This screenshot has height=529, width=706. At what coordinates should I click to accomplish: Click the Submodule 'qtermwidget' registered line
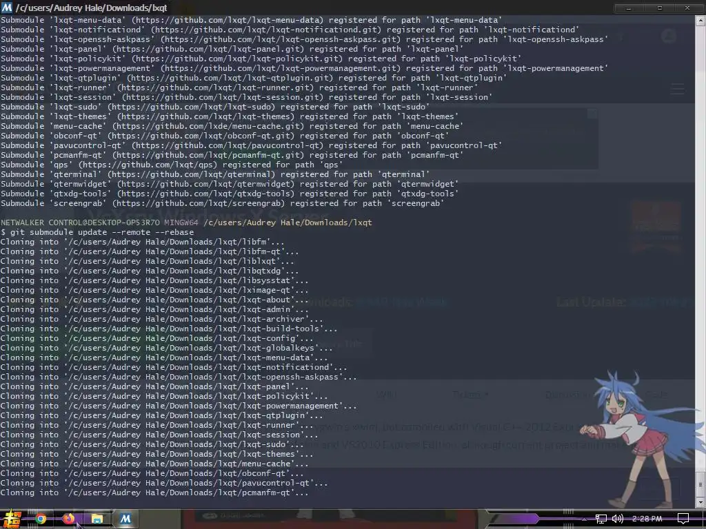point(230,184)
